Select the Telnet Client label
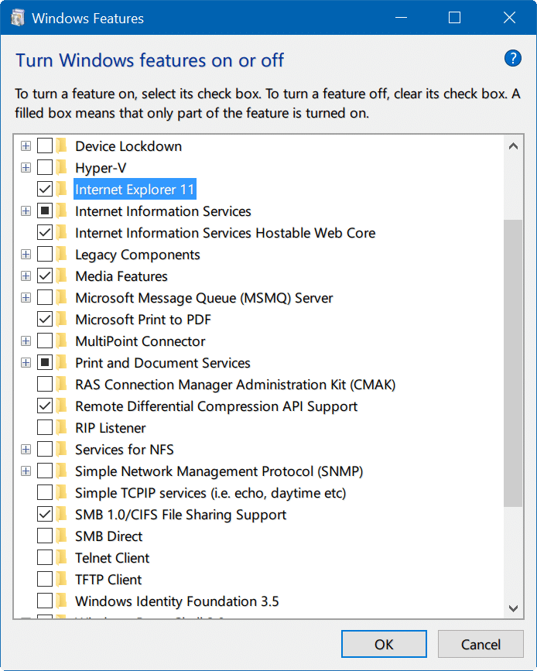Viewport: 537px width, 671px height. coord(112,557)
